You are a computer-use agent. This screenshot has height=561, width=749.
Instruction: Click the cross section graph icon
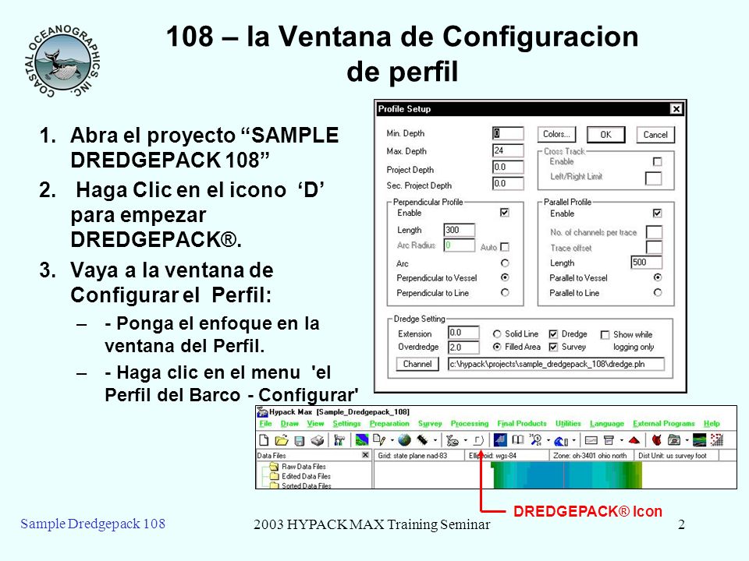click(591, 440)
